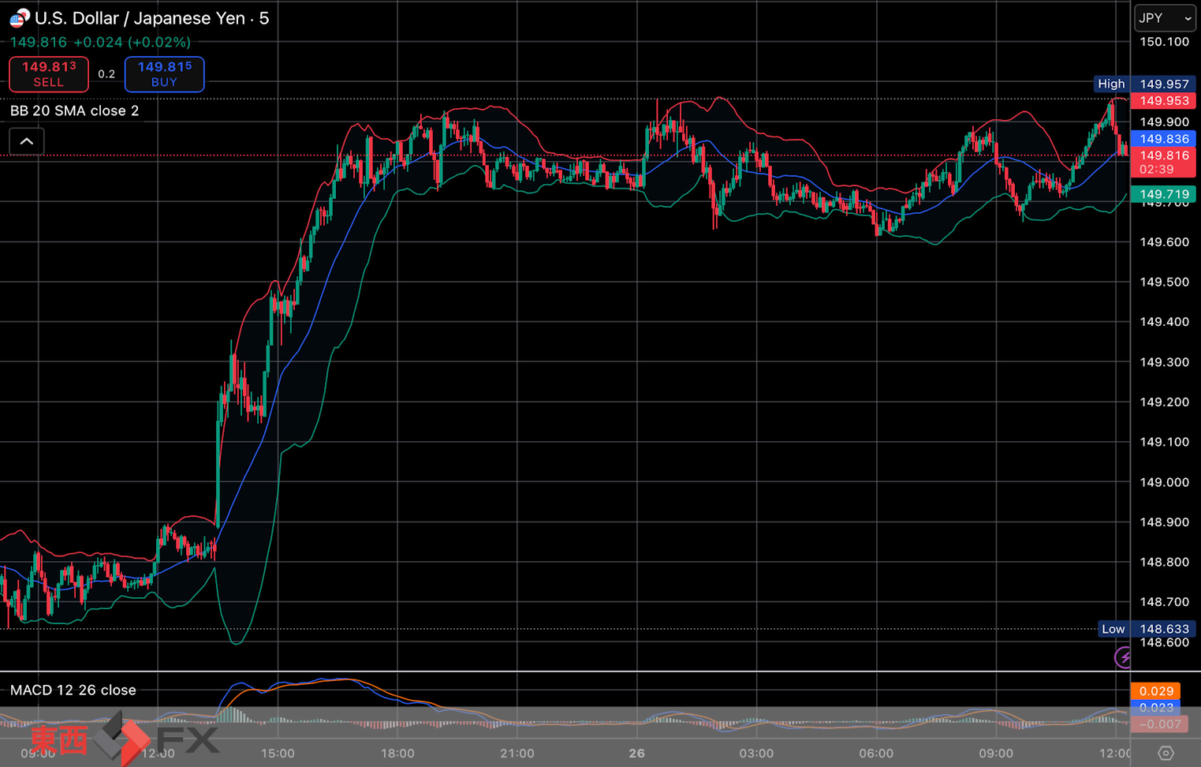
Task: Click the green 149.719 lower band tag
Action: coord(1163,194)
